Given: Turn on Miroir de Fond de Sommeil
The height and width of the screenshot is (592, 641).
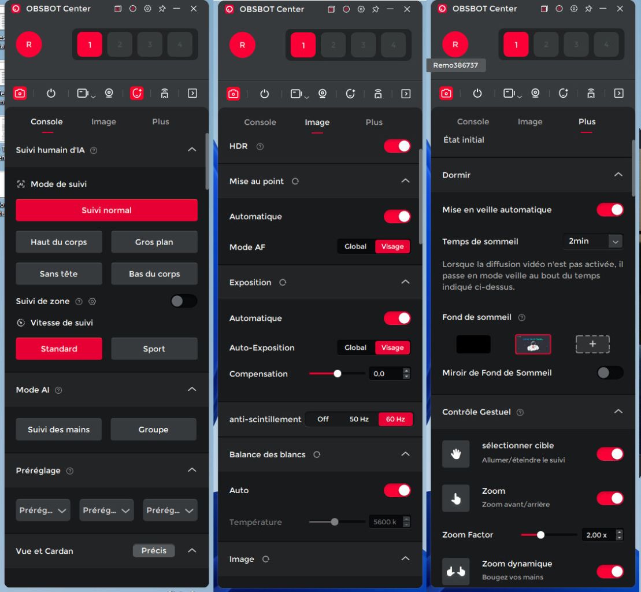Looking at the screenshot, I should pos(610,373).
